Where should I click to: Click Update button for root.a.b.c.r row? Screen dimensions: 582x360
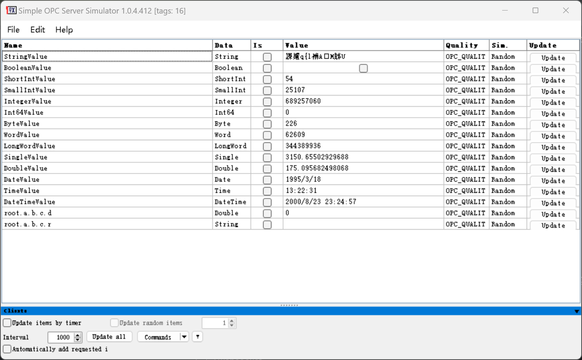point(553,225)
